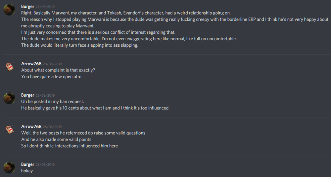Select Burger's username above 'Uh he posted'
The width and height of the screenshot is (331, 177).
pos(27,95)
